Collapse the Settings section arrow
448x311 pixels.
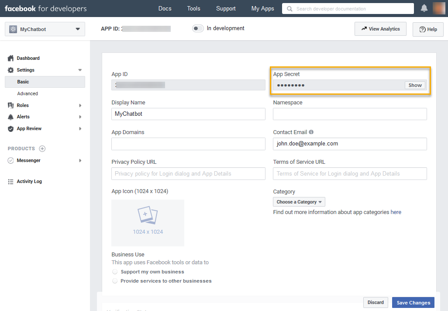pos(80,70)
